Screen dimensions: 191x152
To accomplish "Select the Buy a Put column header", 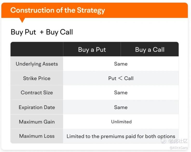I will pos(92,50).
